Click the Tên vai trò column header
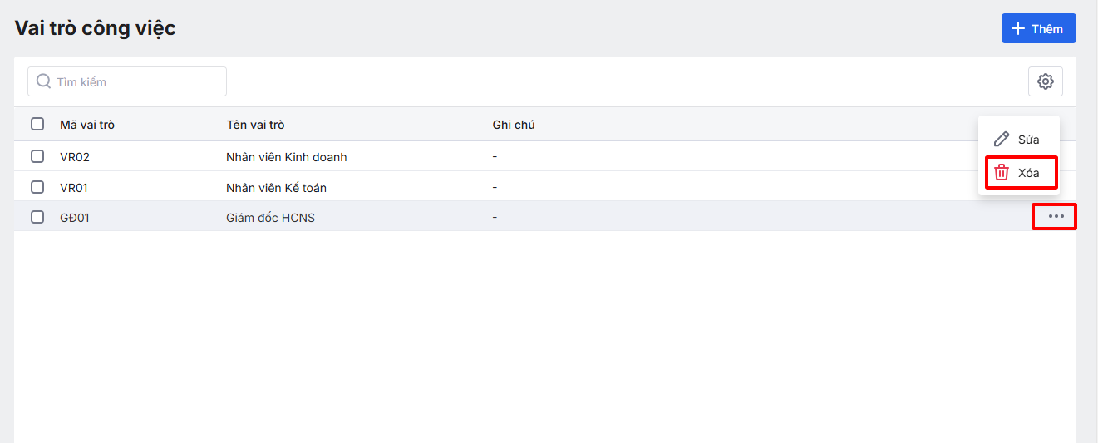The height and width of the screenshot is (443, 1098). (x=255, y=125)
